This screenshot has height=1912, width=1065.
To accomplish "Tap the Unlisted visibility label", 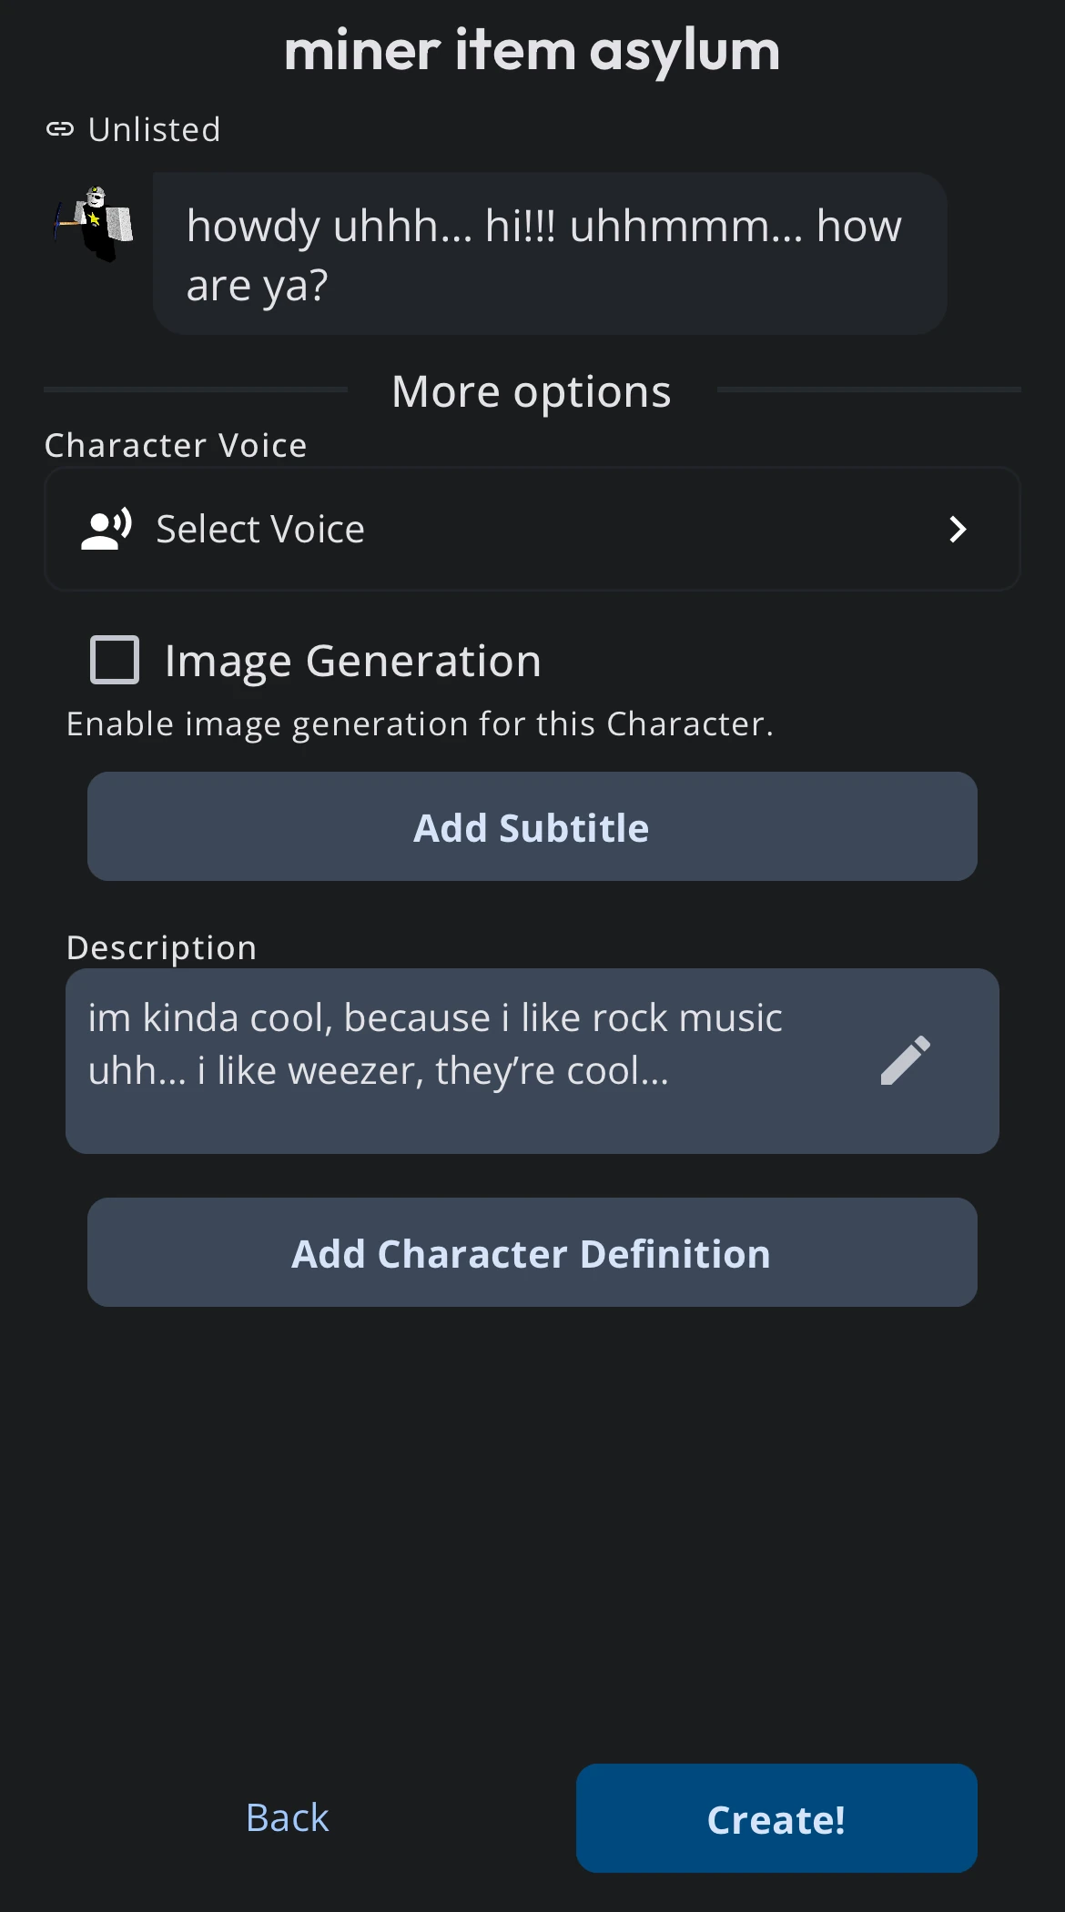I will tap(154, 130).
